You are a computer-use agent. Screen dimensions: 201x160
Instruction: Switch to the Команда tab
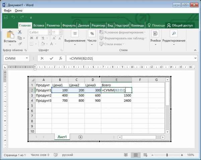(x=137, y=25)
